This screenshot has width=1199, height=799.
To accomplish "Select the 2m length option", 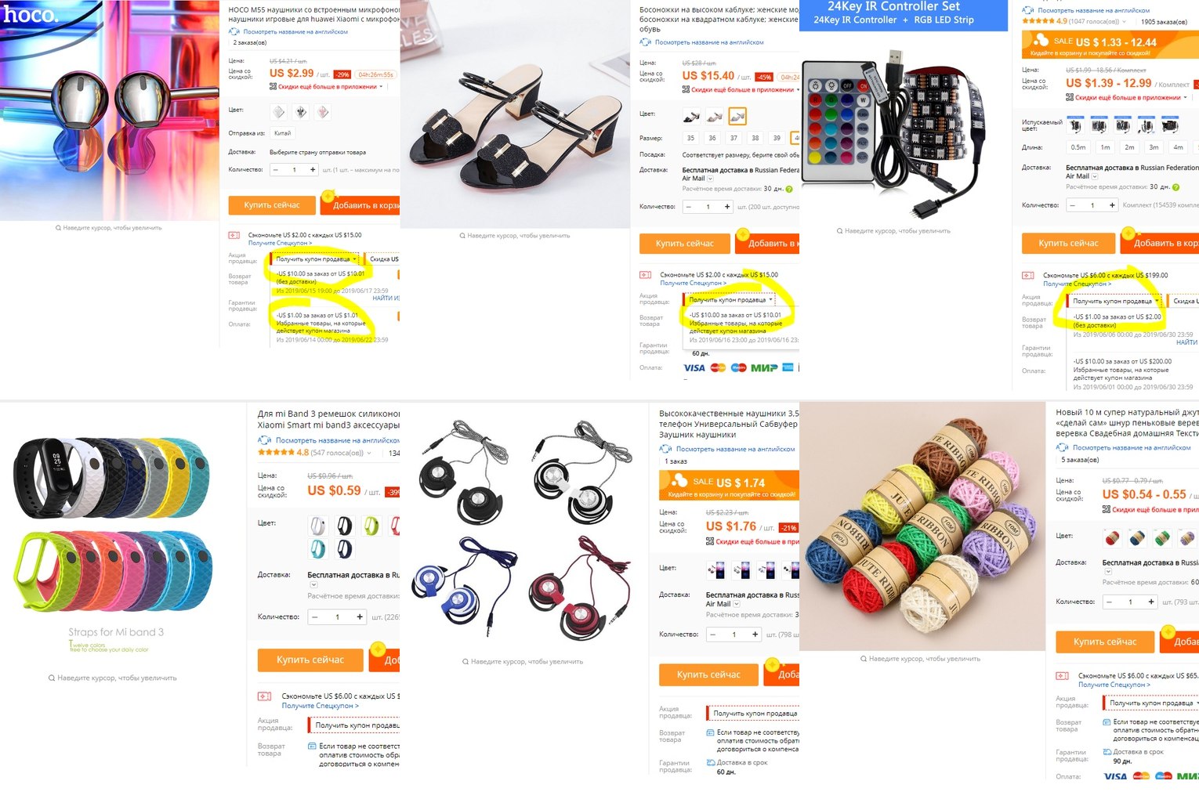I will [1129, 147].
